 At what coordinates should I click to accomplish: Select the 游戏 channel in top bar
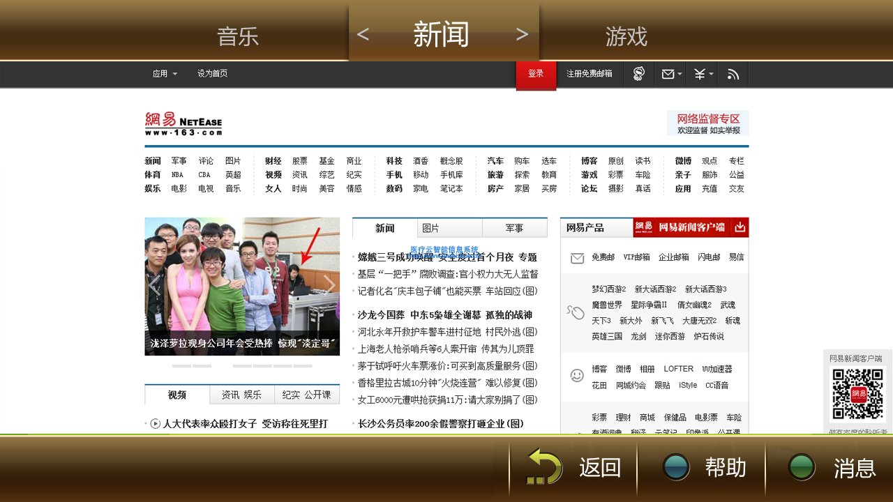[626, 36]
